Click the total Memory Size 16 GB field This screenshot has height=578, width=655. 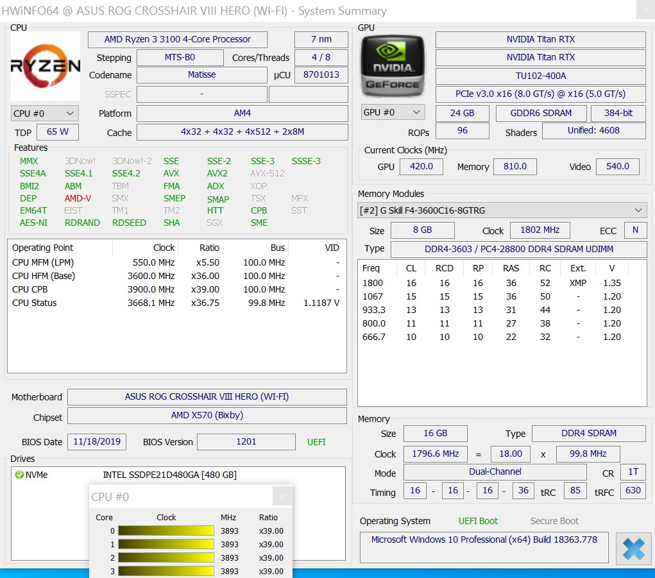point(435,434)
